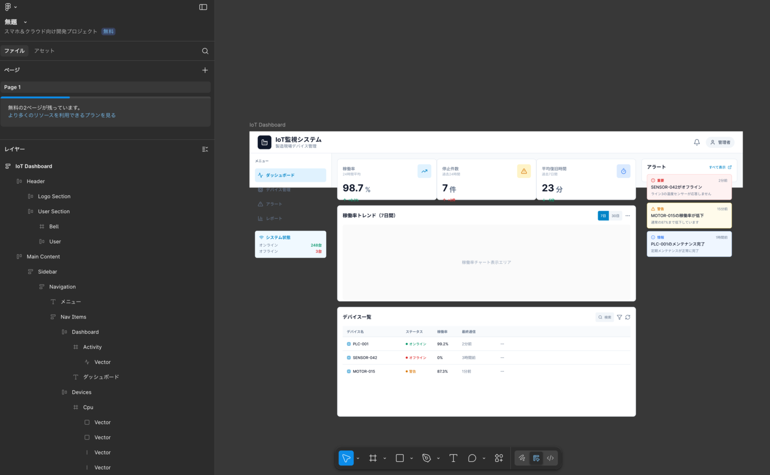Click the search icon in left panel
The height and width of the screenshot is (475, 770).
pos(205,51)
